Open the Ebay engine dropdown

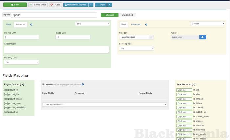[92, 24]
